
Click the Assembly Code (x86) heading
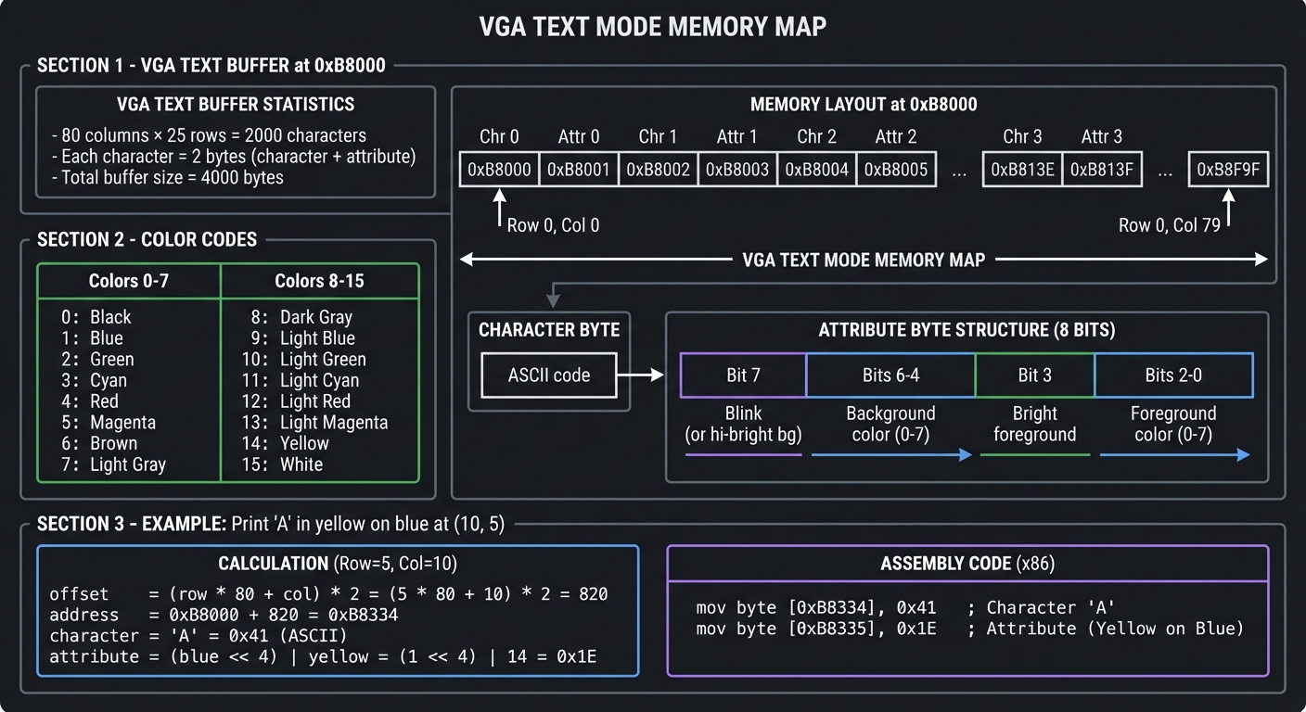pos(967,563)
